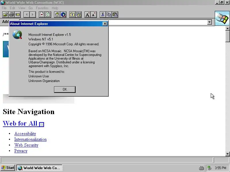Image resolution: width=230 pixels, height=172 pixels.
Task: Click the page scrollbar down arrow
Action: [x=227, y=154]
